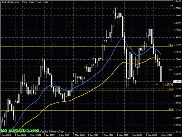Click the 1.1570 price axis label

(177, 103)
